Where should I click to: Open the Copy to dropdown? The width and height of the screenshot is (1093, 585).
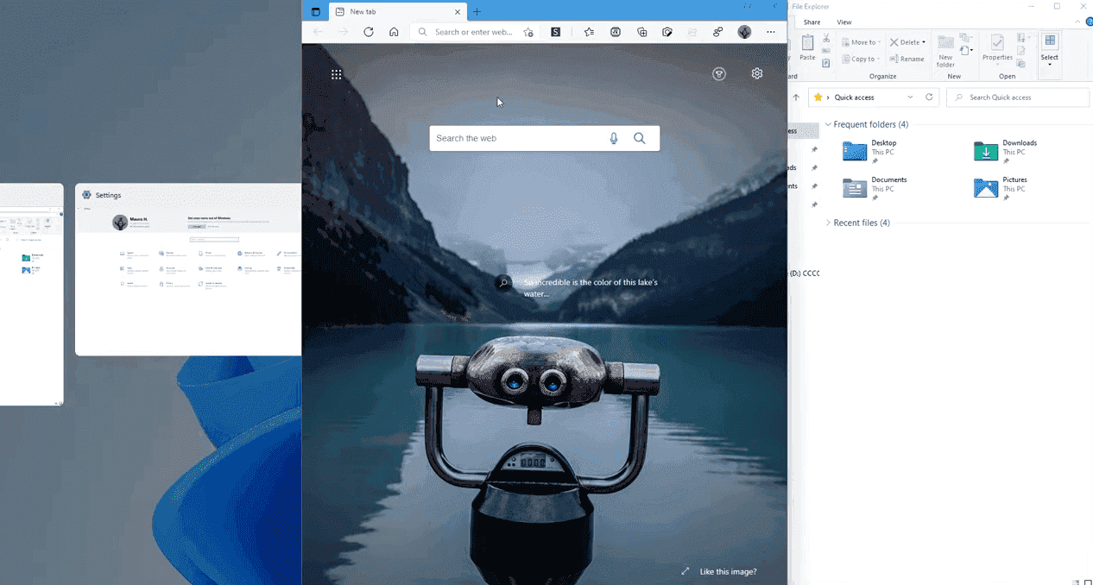(860, 59)
